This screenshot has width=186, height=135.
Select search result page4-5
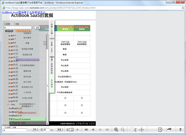(12, 36)
